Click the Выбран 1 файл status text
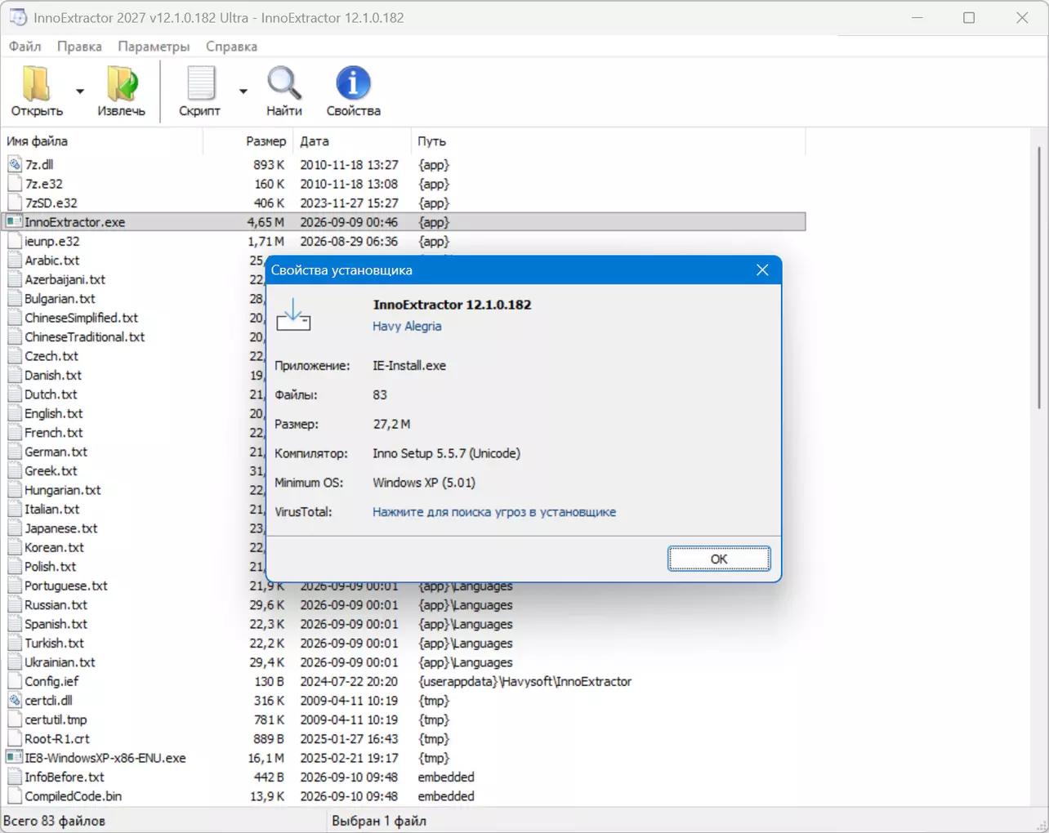Screen dimensions: 1049x833 click(x=379, y=821)
